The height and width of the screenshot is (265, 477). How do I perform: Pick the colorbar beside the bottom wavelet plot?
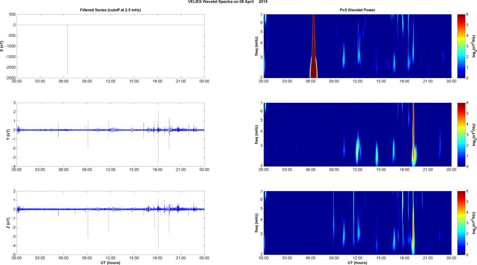coord(461,223)
